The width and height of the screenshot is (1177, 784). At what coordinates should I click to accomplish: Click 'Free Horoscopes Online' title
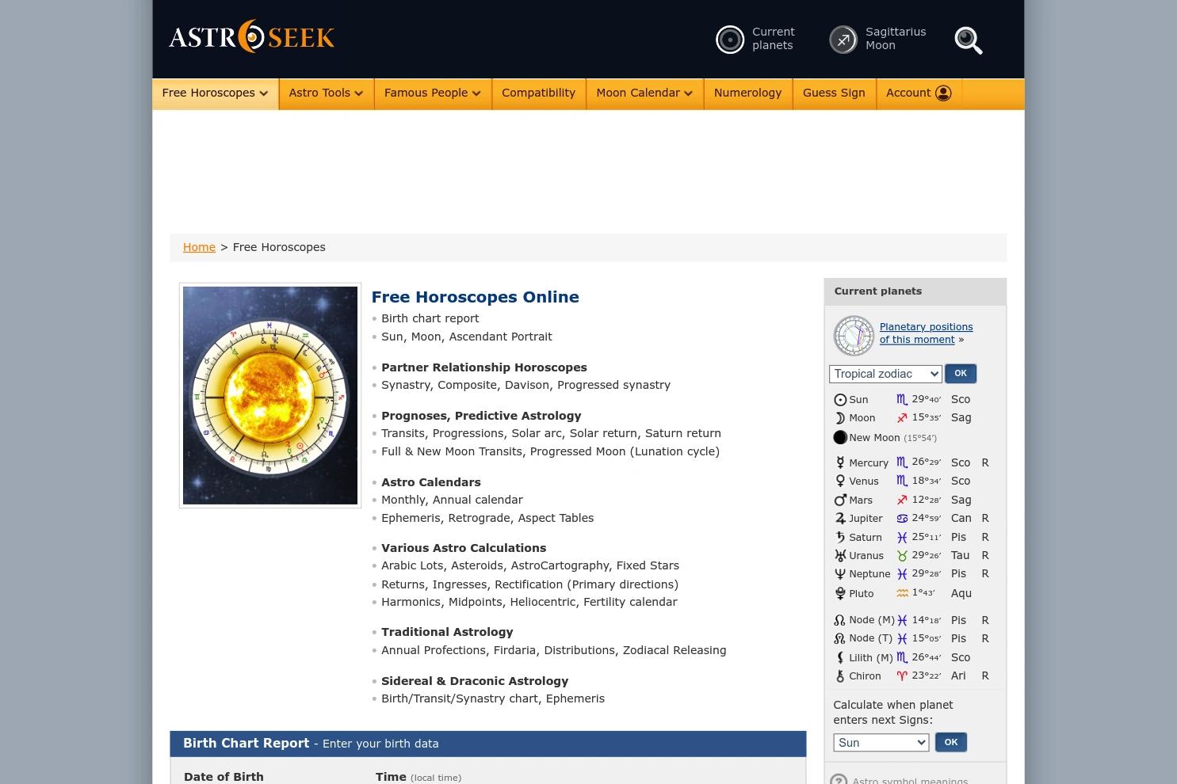point(475,297)
